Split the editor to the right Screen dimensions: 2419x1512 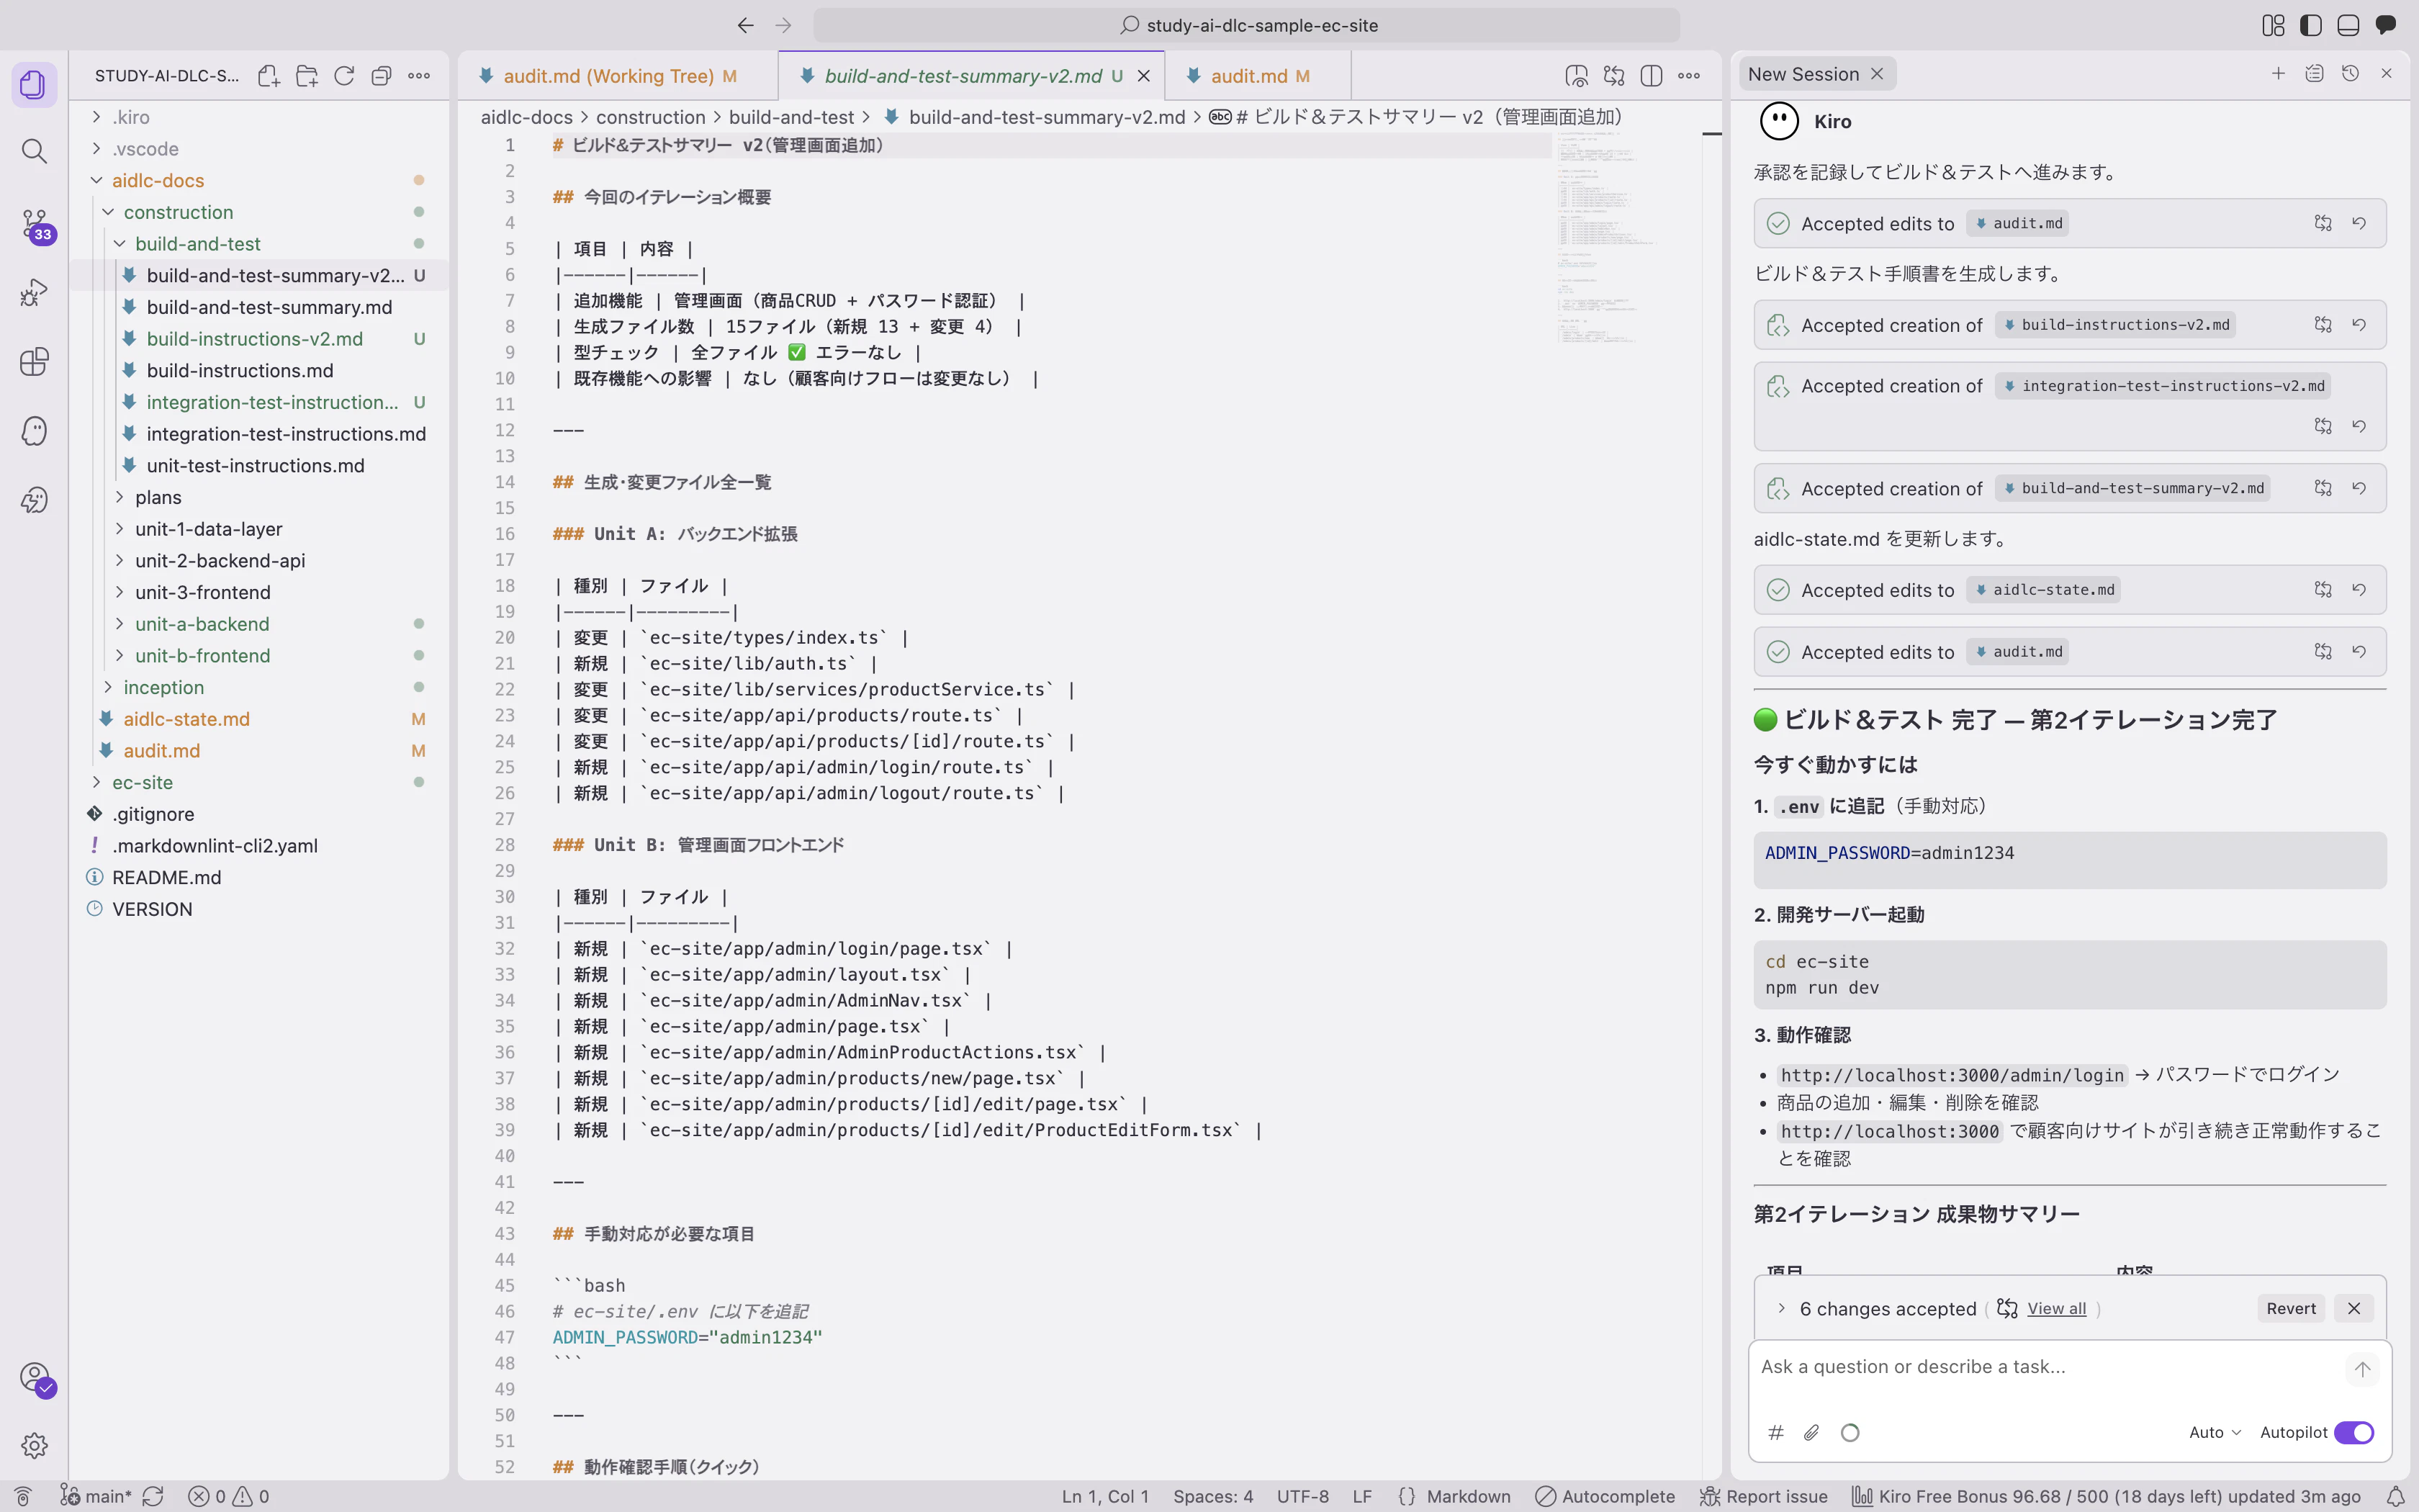tap(1652, 76)
